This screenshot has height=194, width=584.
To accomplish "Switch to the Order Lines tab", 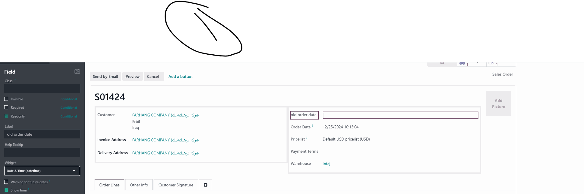I will (109, 185).
